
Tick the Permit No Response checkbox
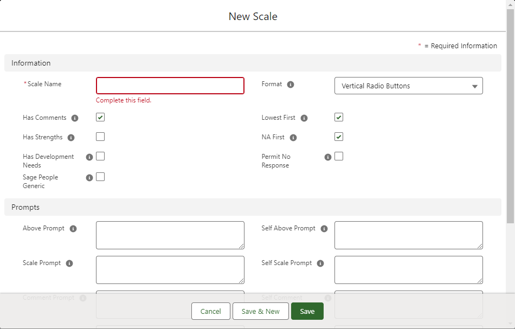[339, 156]
